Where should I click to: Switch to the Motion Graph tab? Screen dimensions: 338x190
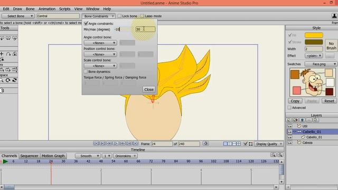click(x=53, y=156)
